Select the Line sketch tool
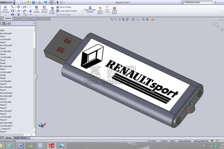The width and height of the screenshot is (224, 149). pos(13,7)
